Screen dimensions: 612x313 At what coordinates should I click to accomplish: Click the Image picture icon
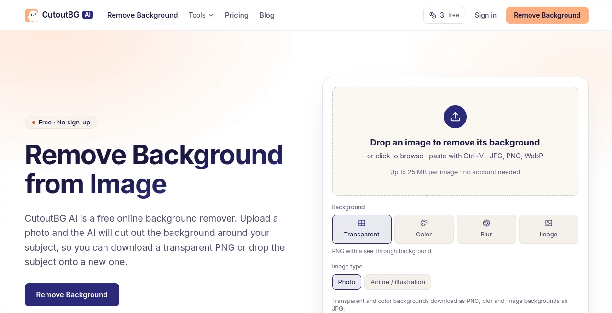tap(549, 223)
